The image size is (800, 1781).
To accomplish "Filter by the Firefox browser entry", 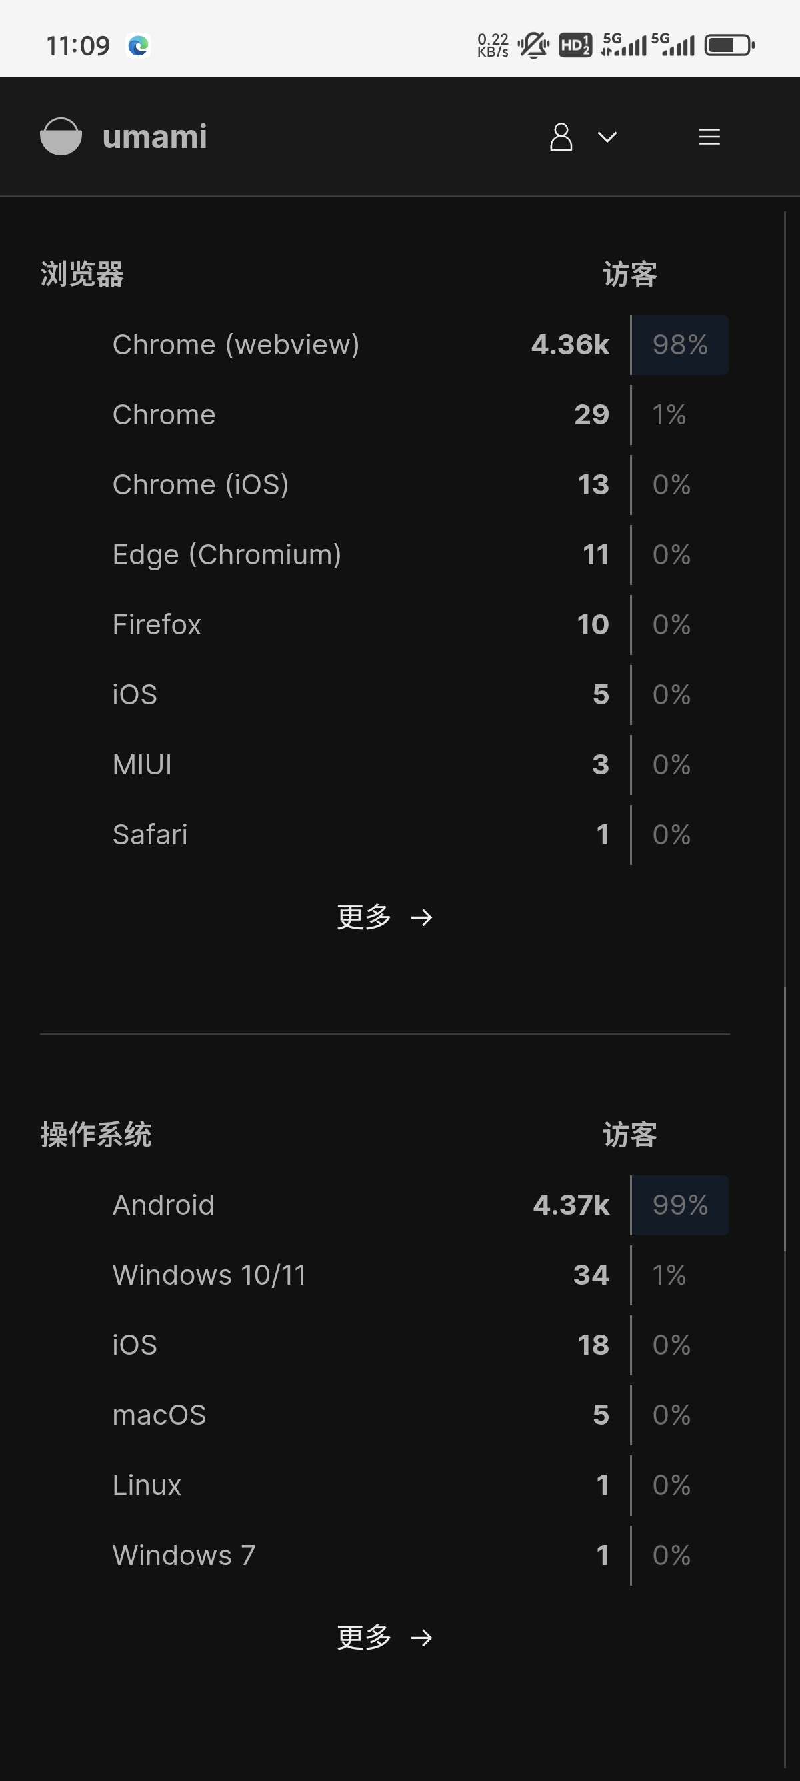I will [x=157, y=624].
